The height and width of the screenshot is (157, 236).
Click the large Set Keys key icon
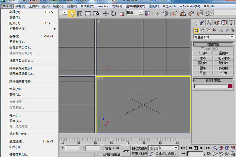tap(126, 151)
